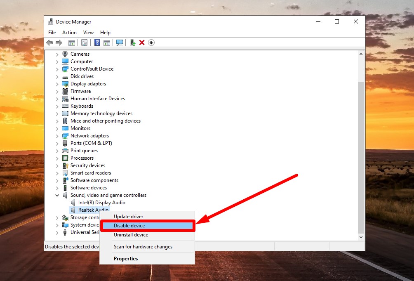Click the update device driver toolbar icon
Image resolution: width=414 pixels, height=281 pixels.
coord(132,43)
